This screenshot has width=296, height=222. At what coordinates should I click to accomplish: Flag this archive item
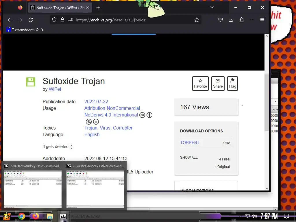coord(232,84)
